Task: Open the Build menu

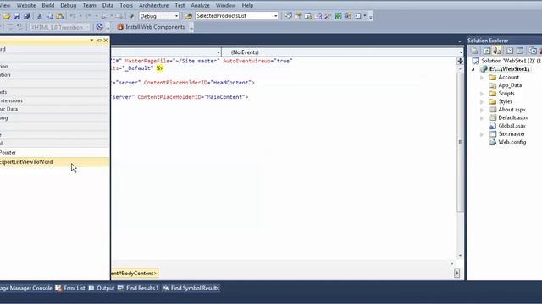Action: pos(48,6)
